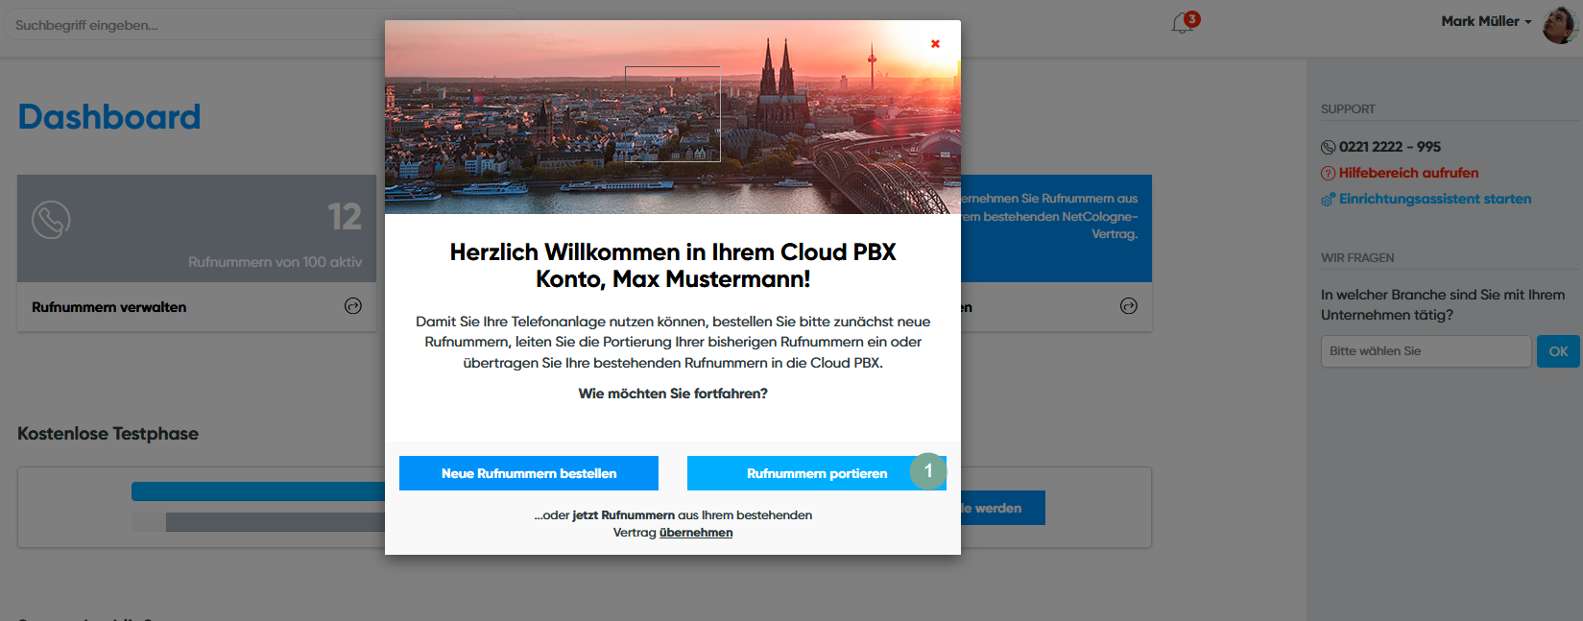Click the question mark icon before Hilfebereich

[x=1328, y=174]
